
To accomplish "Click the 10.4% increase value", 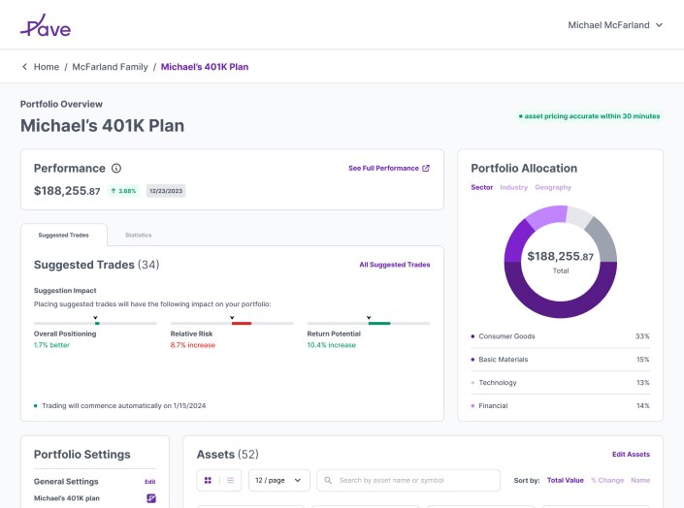I will [331, 345].
